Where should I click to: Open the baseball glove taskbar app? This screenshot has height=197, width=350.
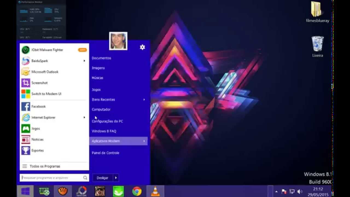click(63, 191)
